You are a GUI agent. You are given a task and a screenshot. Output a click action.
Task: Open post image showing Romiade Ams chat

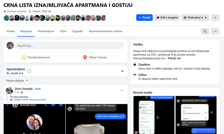(x=34, y=119)
